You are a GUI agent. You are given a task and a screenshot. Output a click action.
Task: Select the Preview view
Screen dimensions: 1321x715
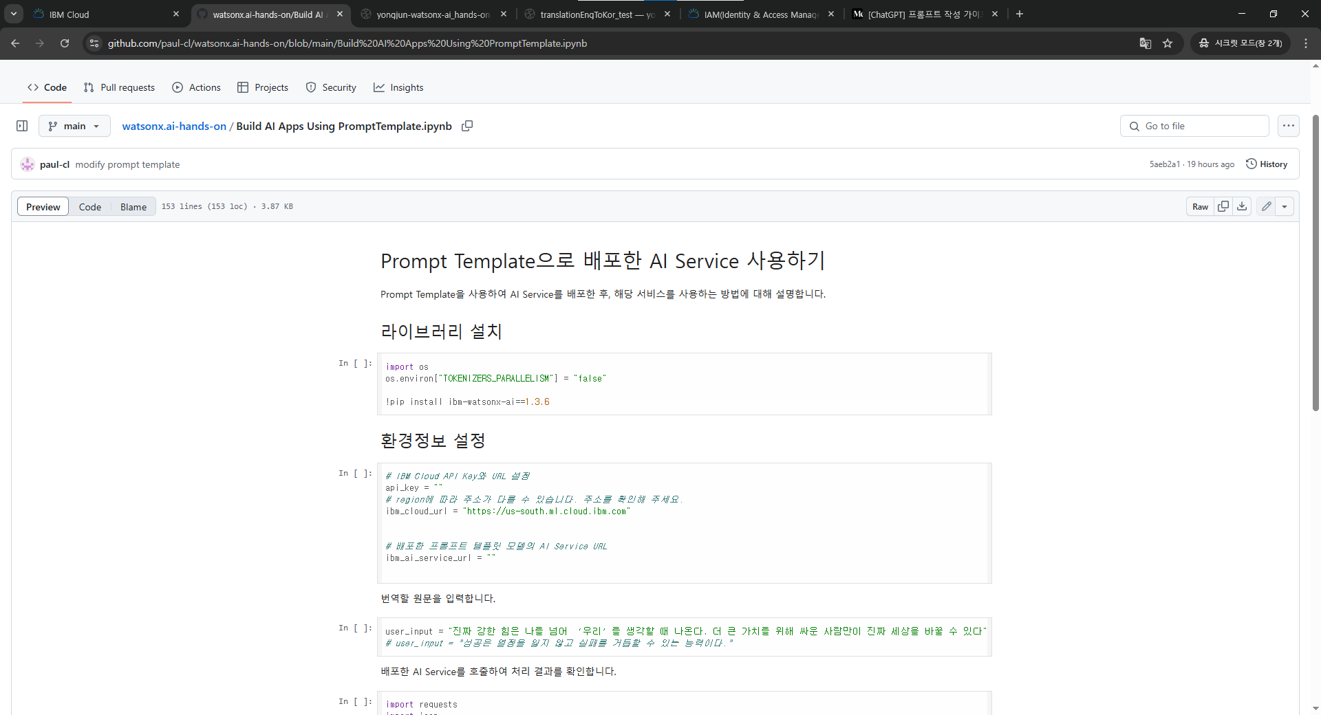pyautogui.click(x=43, y=207)
